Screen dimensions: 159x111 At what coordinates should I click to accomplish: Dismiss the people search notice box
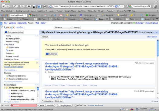point(37,63)
